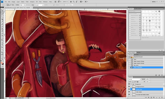Hide the Driver Face layer
The height and width of the screenshot is (99, 165).
pyautogui.click(x=129, y=89)
